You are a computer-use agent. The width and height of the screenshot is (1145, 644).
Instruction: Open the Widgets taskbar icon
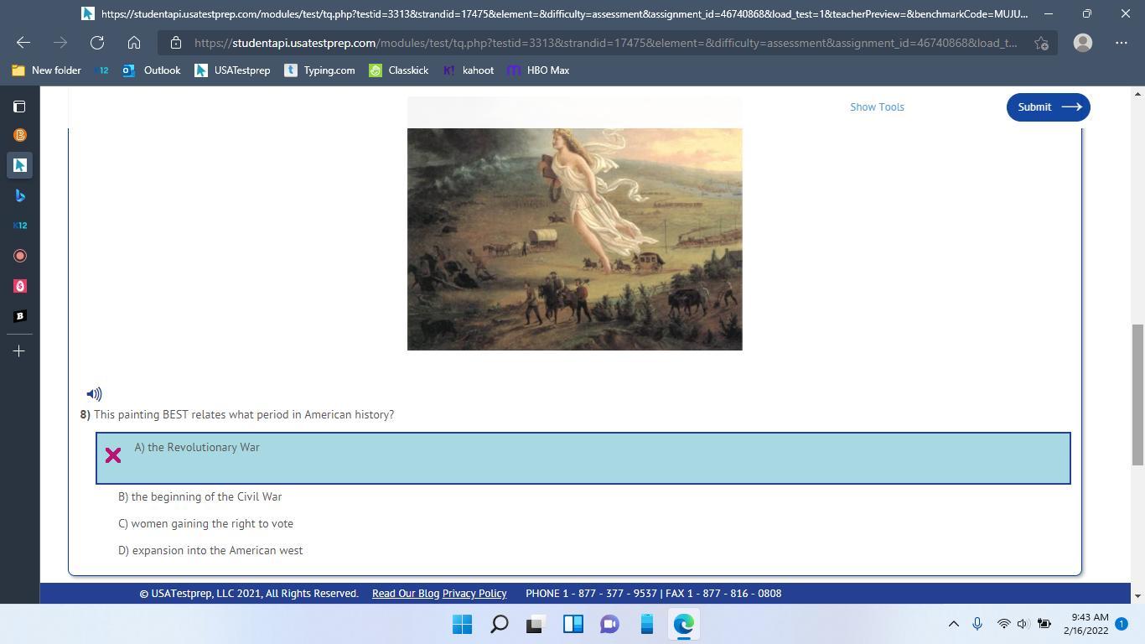(x=572, y=624)
